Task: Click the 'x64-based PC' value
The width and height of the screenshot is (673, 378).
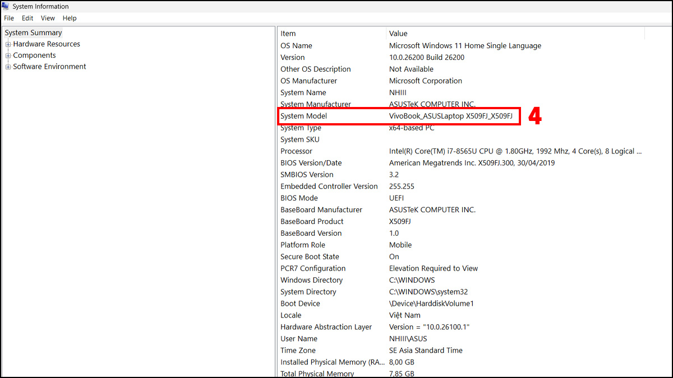Action: coord(412,128)
